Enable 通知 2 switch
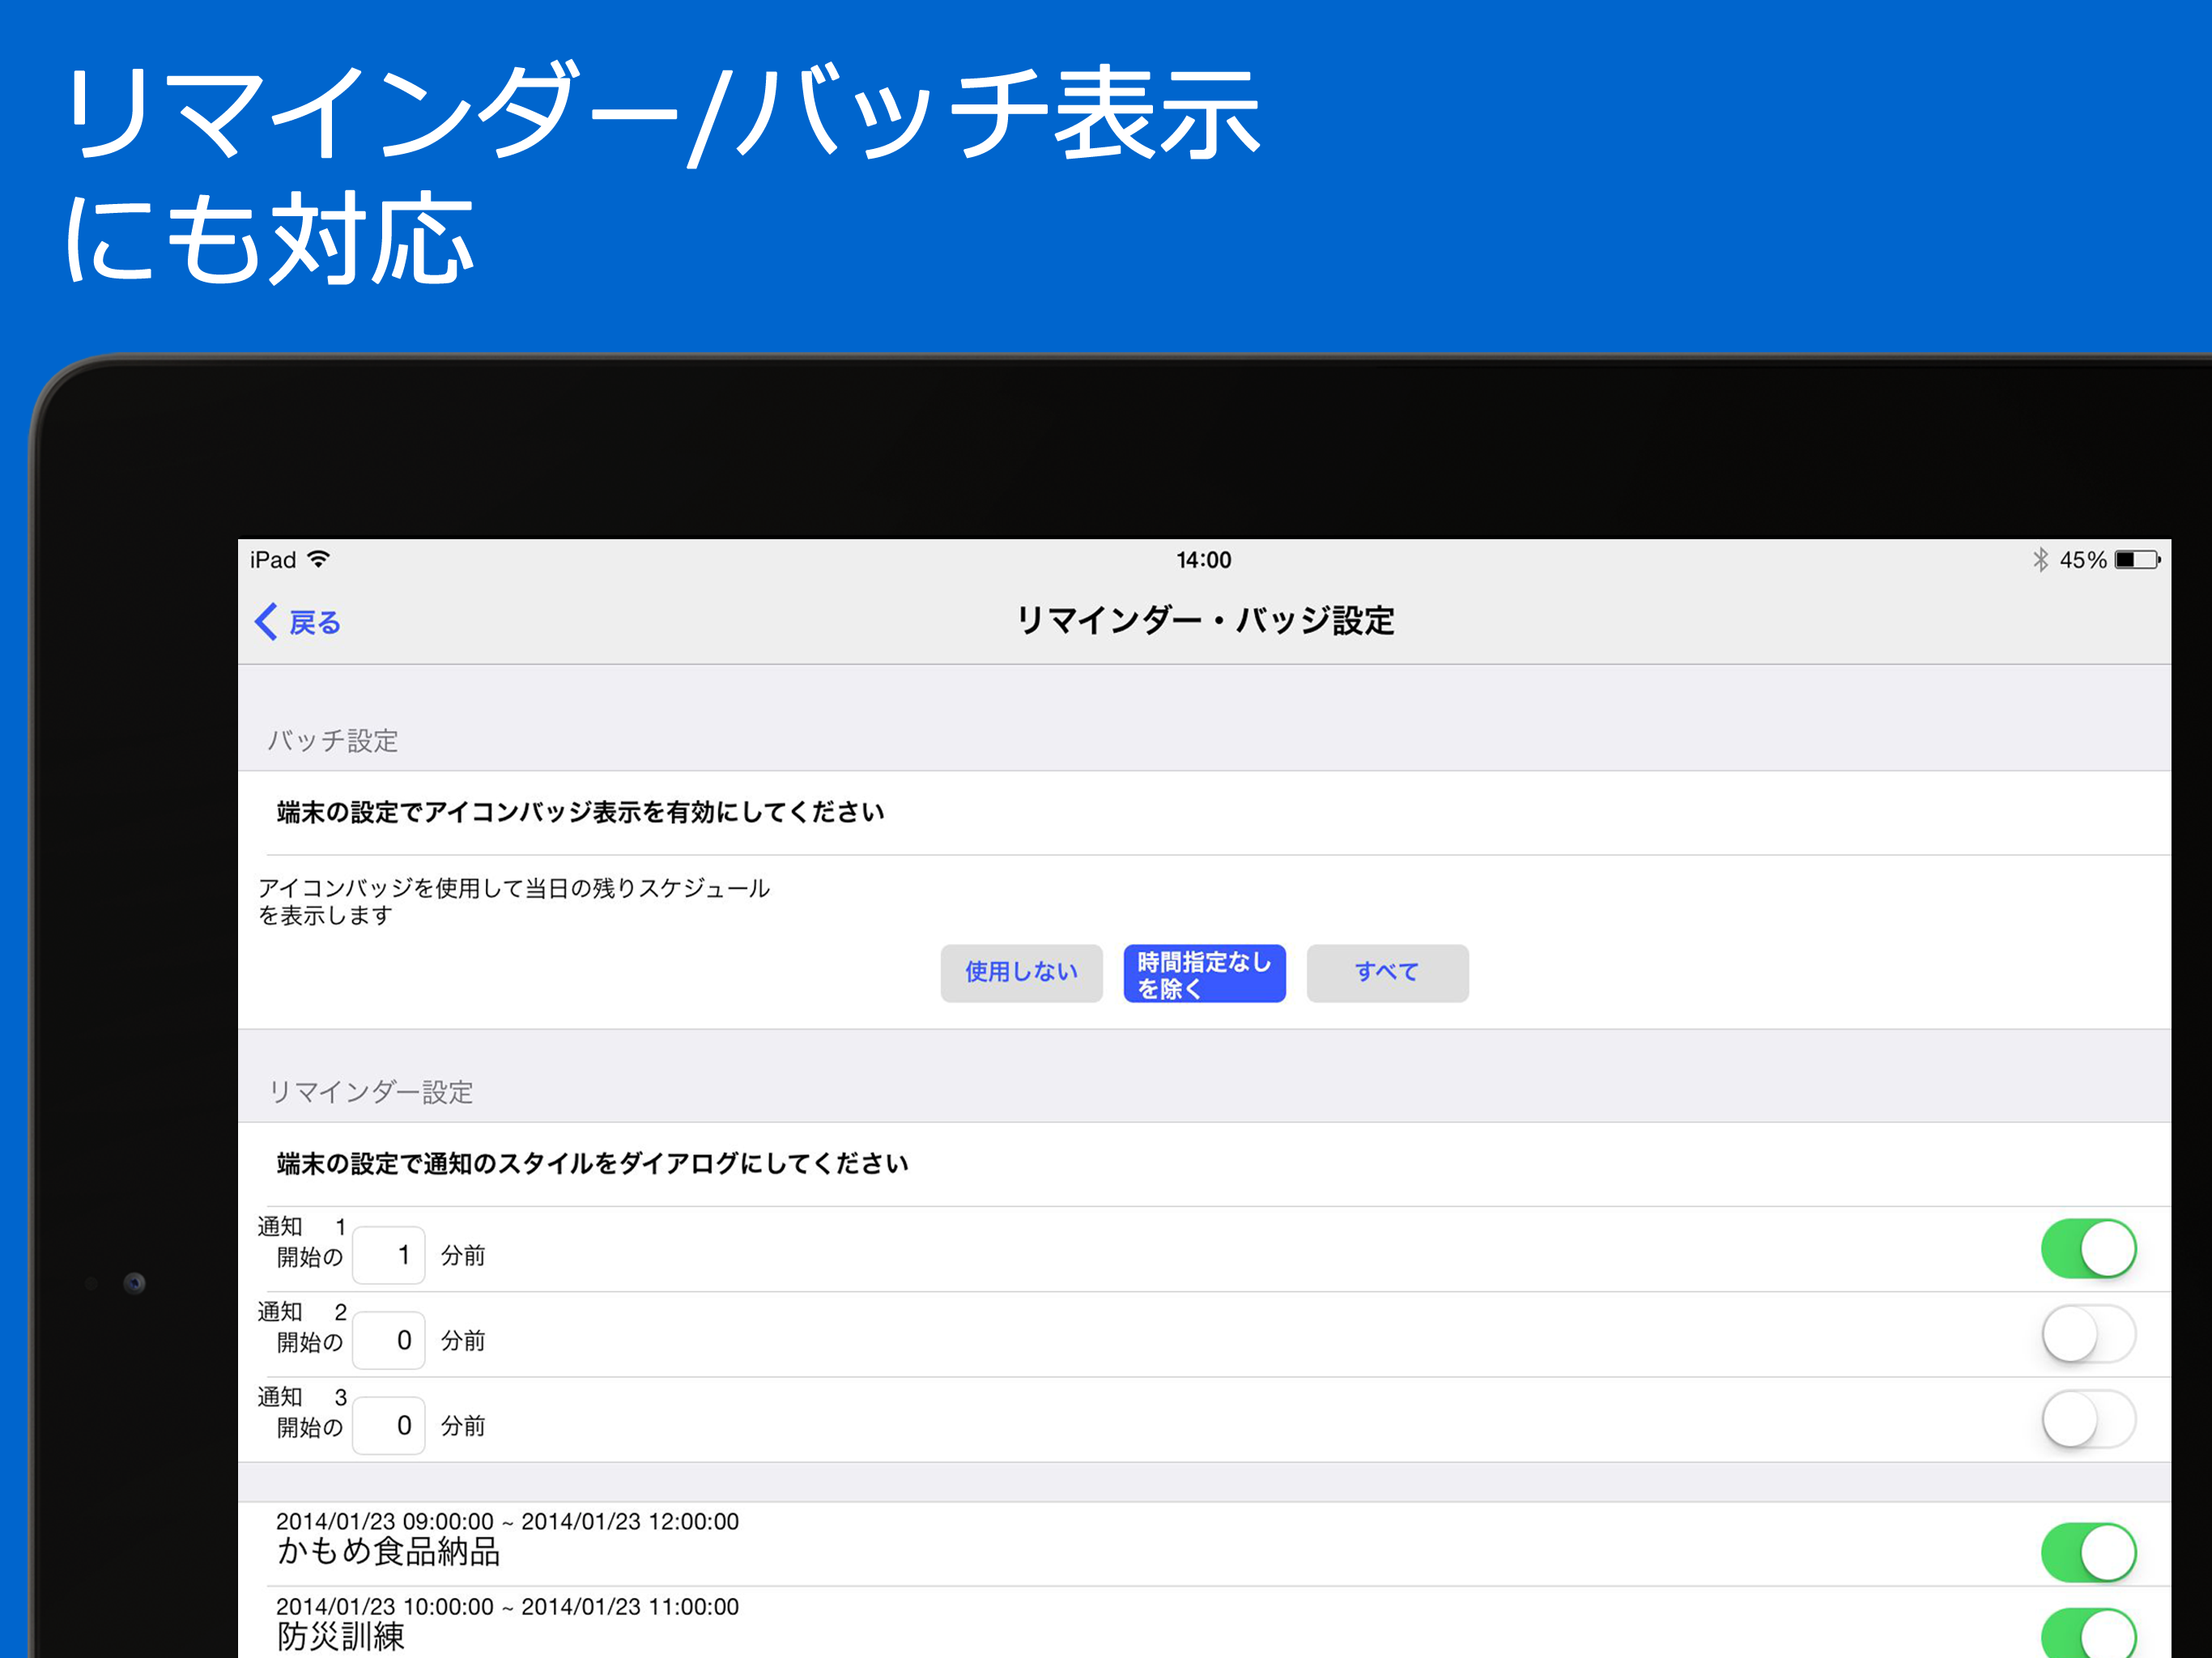The width and height of the screenshot is (2212, 1658). [2088, 1334]
